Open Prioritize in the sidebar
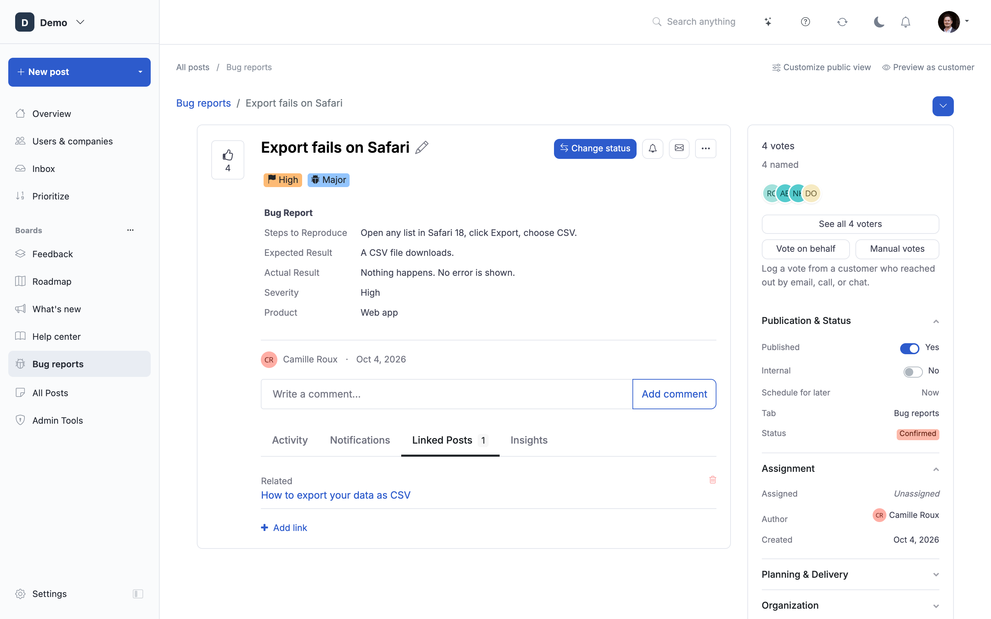 click(79, 196)
